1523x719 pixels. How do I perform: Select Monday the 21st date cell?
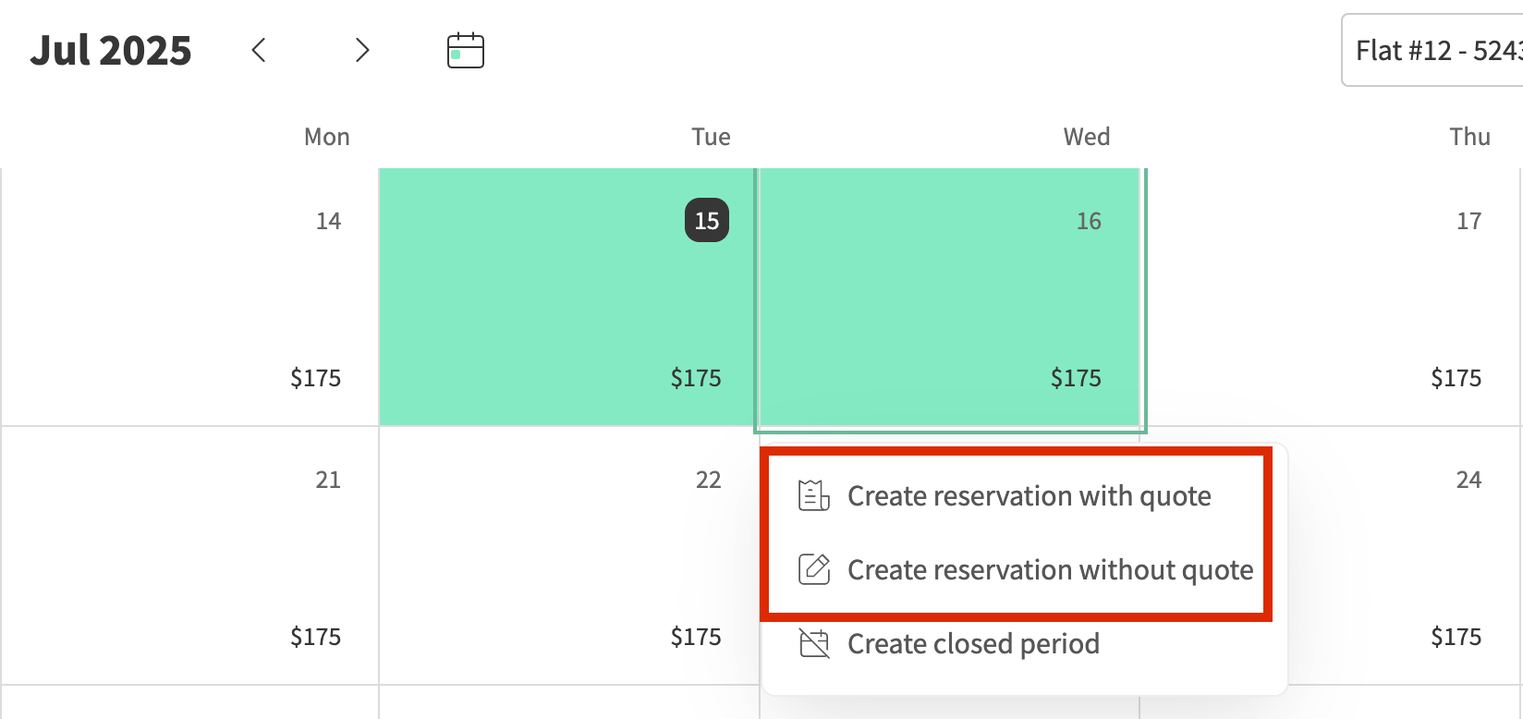(x=190, y=554)
